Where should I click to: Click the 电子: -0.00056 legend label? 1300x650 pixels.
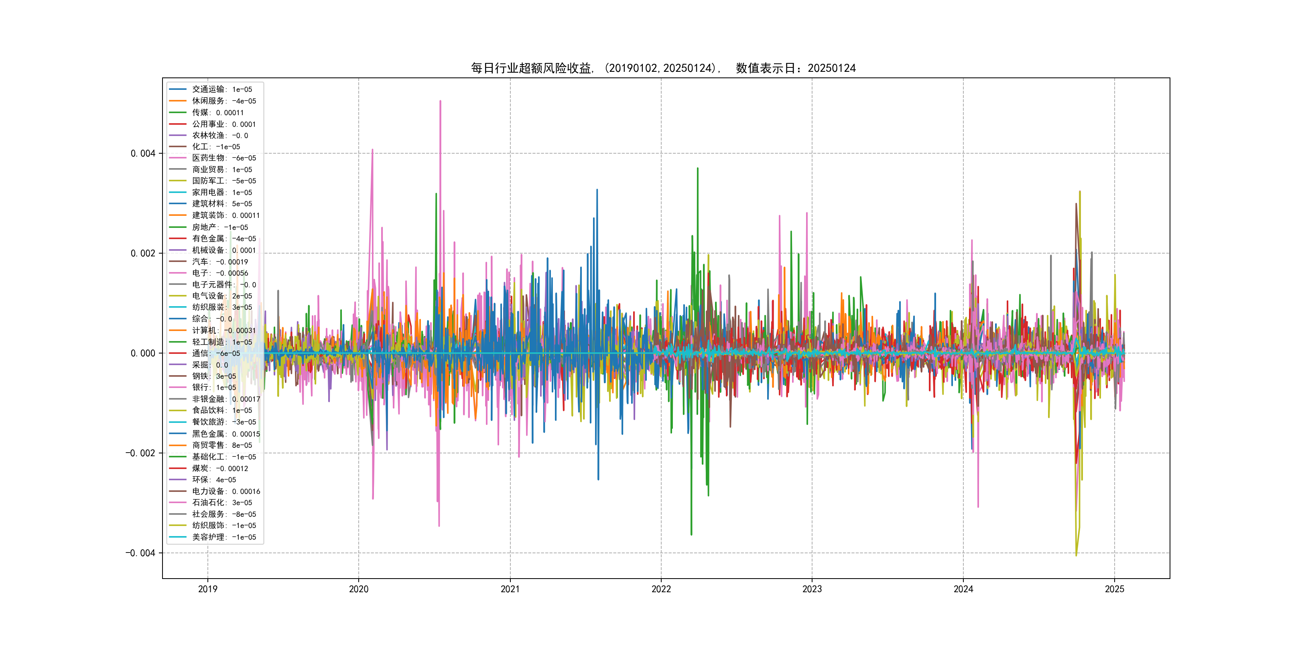219,273
